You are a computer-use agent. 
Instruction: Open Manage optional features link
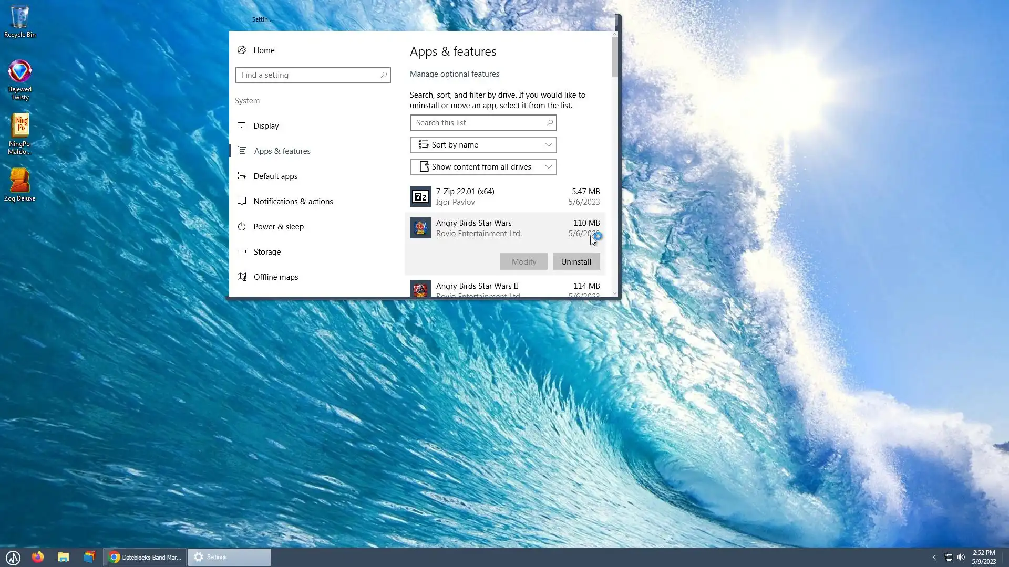point(454,74)
